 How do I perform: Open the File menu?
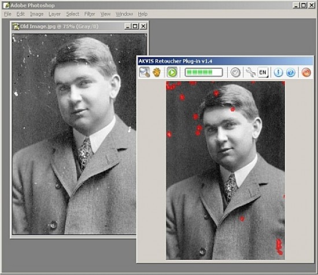click(x=8, y=14)
